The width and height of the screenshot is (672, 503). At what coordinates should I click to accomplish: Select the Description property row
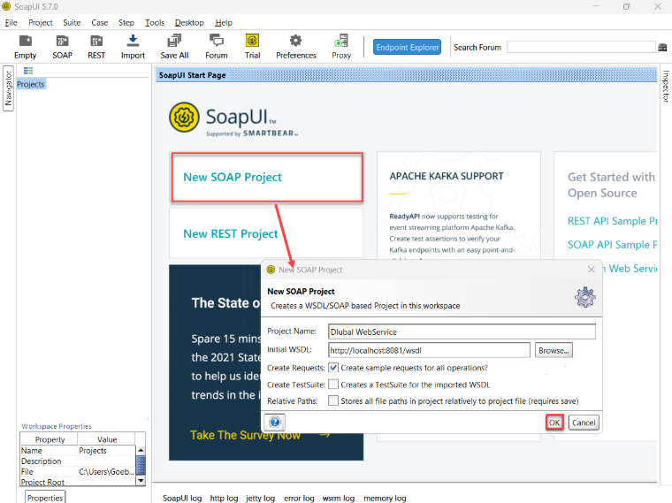coord(78,461)
